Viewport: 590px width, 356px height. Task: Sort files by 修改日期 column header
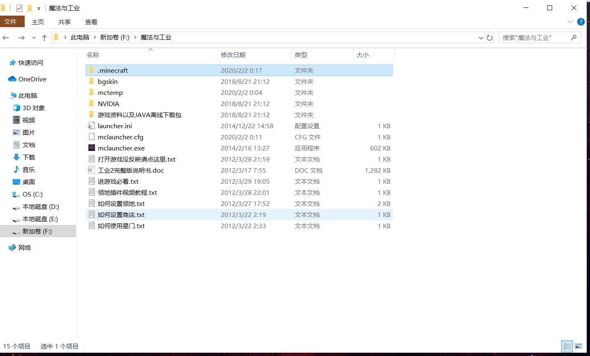233,55
